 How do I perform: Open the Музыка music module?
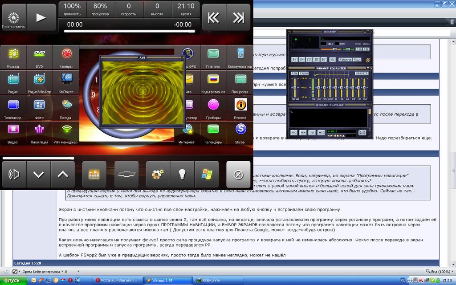point(13,57)
